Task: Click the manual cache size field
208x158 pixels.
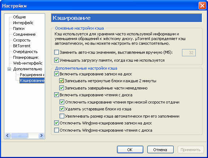Action: (x=189, y=53)
